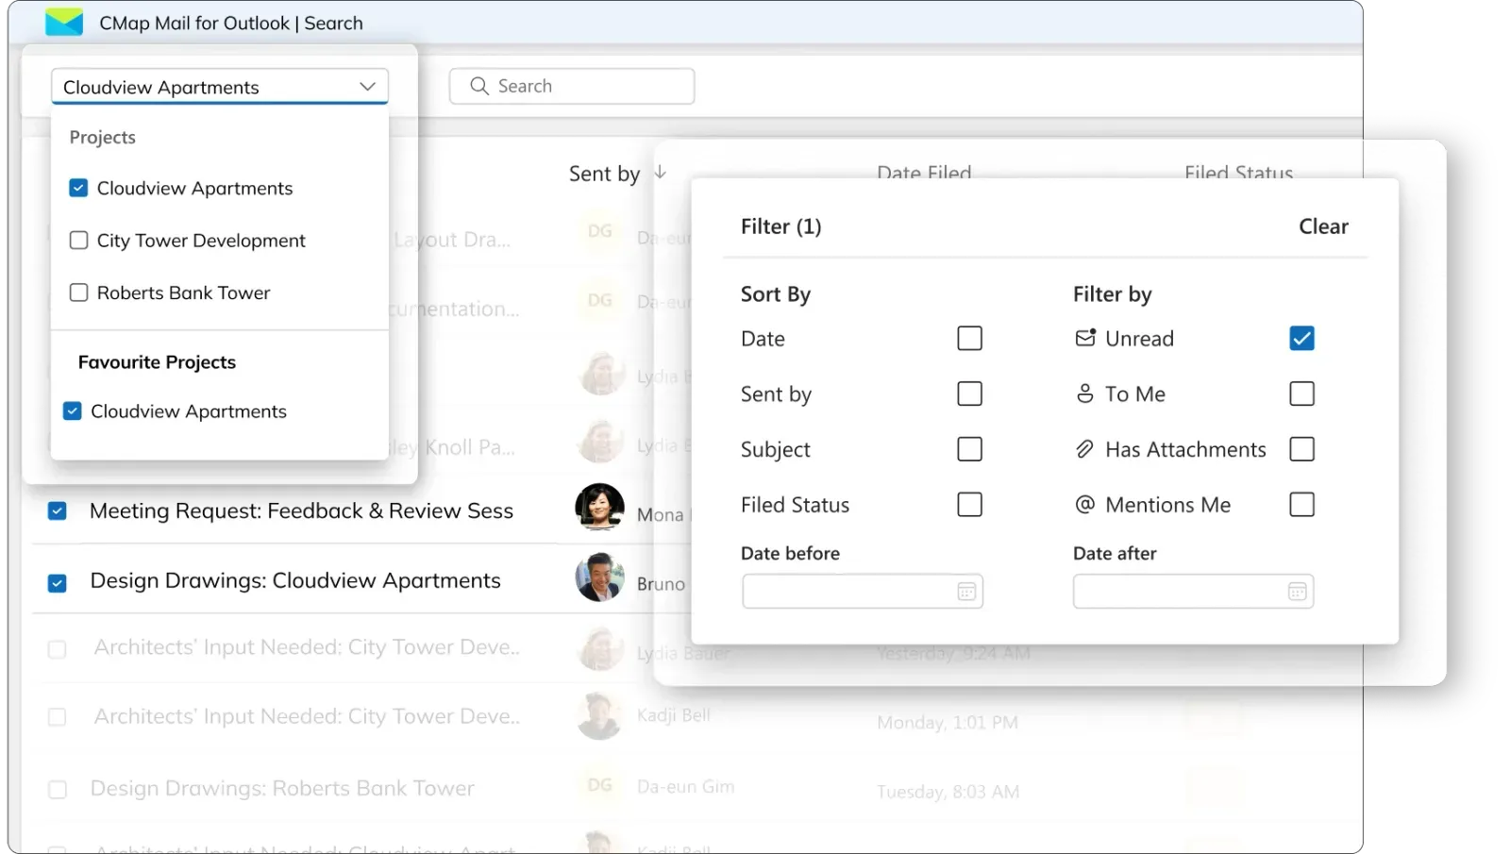Clear all filters
Image resolution: width=1510 pixels, height=854 pixels.
coord(1323,226)
